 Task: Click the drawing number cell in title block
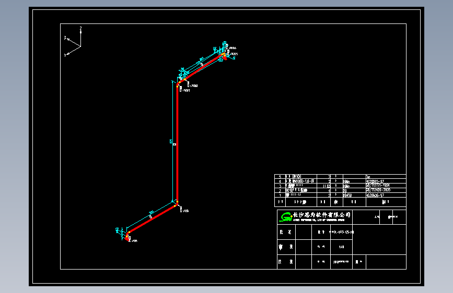point(341,232)
